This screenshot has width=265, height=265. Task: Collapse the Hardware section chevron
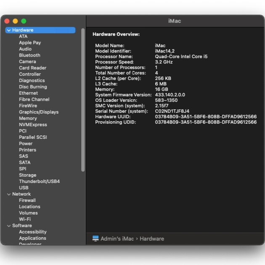(x=9, y=30)
